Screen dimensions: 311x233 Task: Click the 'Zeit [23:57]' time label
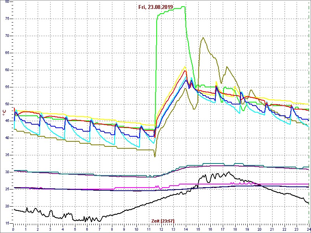point(163,221)
